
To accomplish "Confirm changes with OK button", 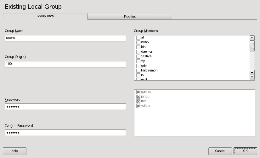I will click(x=245, y=151).
